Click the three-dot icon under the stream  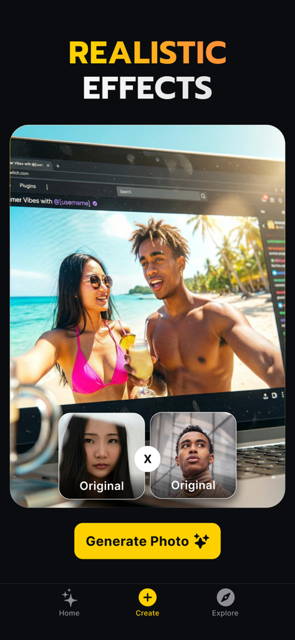click(283, 395)
